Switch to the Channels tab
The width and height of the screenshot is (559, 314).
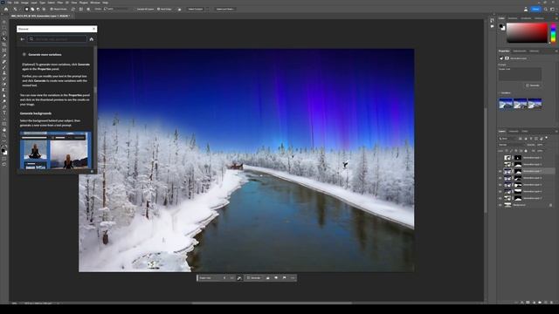tap(514, 132)
